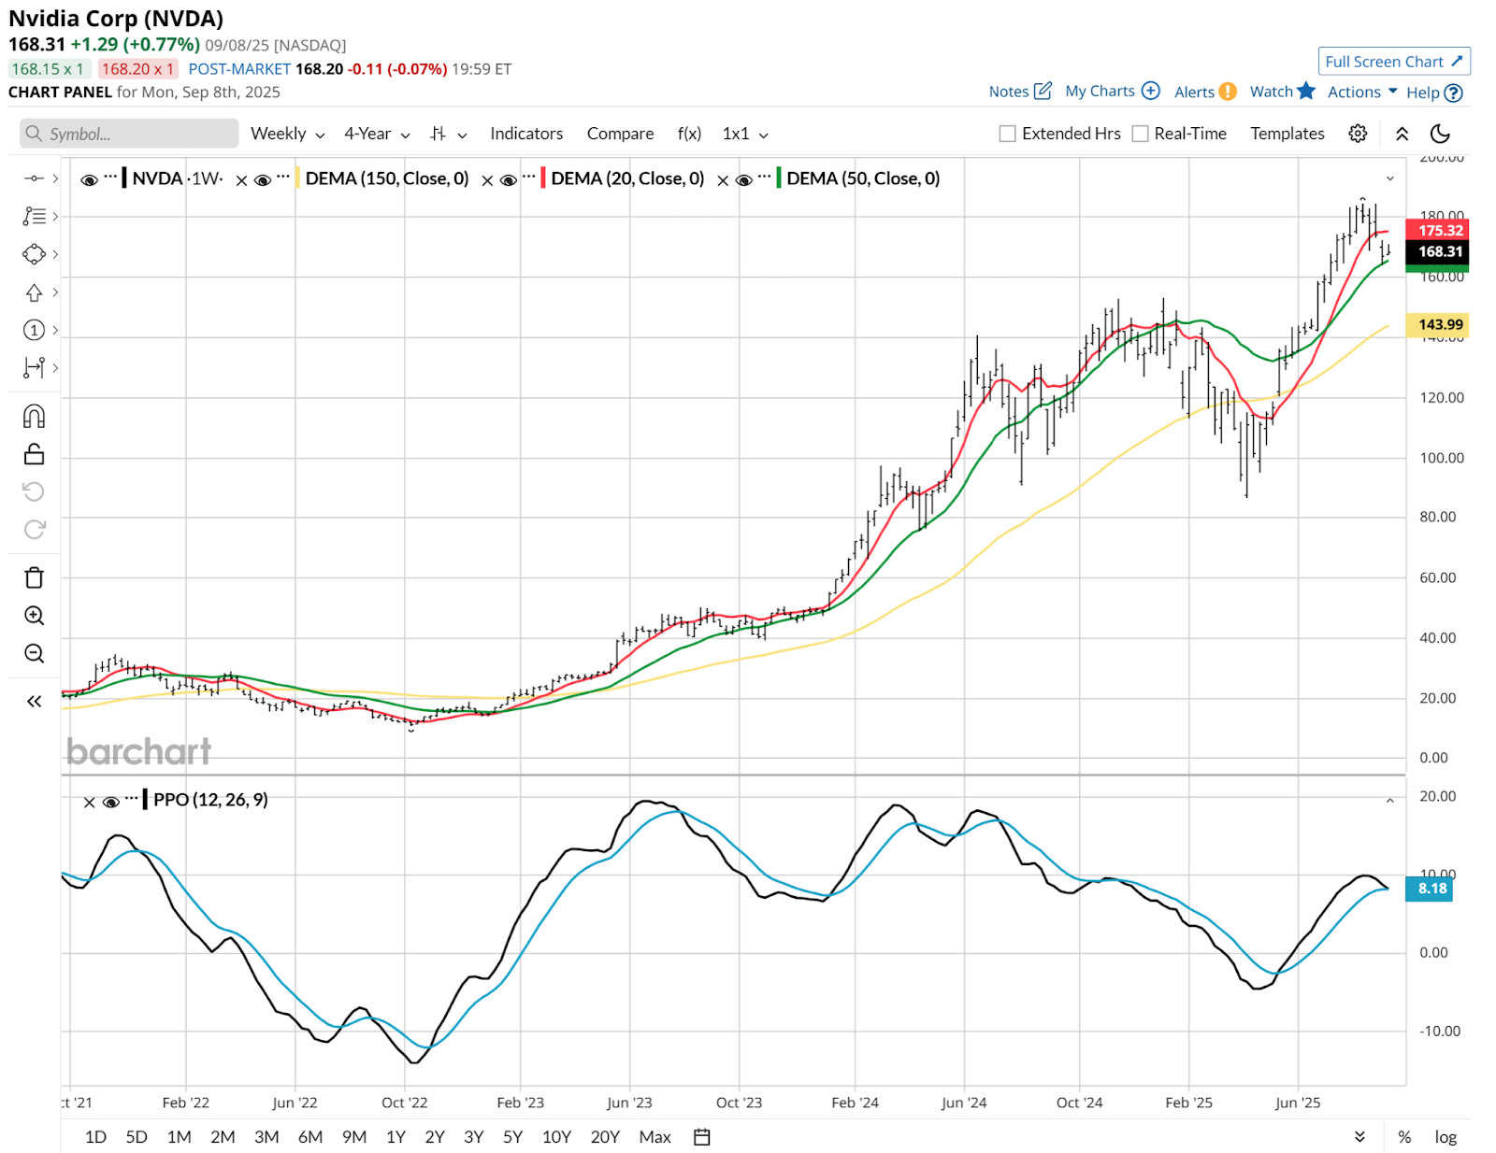Click the 168.31 current price label
The image size is (1496, 1153).
(x=1437, y=251)
